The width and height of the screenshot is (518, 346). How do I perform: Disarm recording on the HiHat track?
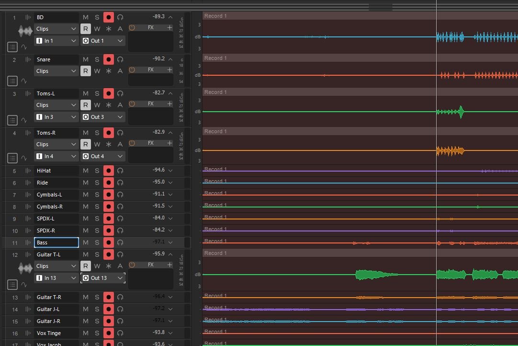tap(109, 171)
